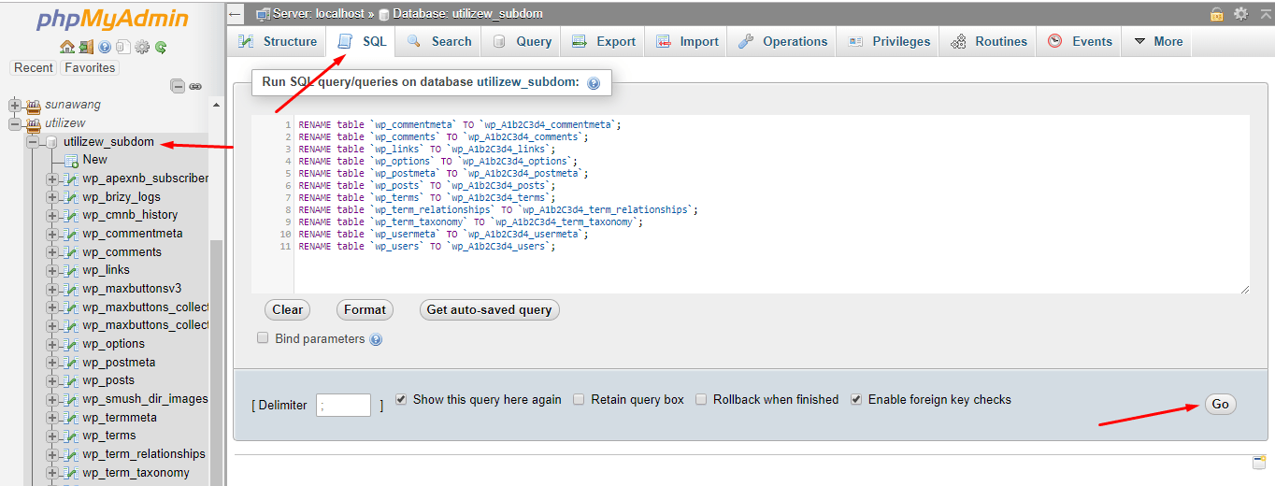Switch to the Operations tab
The image size is (1275, 486).
coord(782,41)
